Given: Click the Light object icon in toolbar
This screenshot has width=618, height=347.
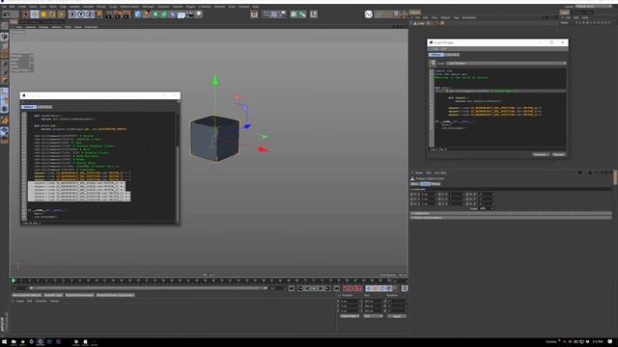Looking at the screenshot, I should coord(199,14).
